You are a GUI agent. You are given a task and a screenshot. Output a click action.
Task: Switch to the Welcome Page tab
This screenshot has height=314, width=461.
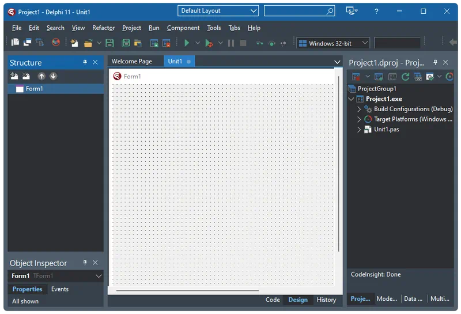point(132,62)
